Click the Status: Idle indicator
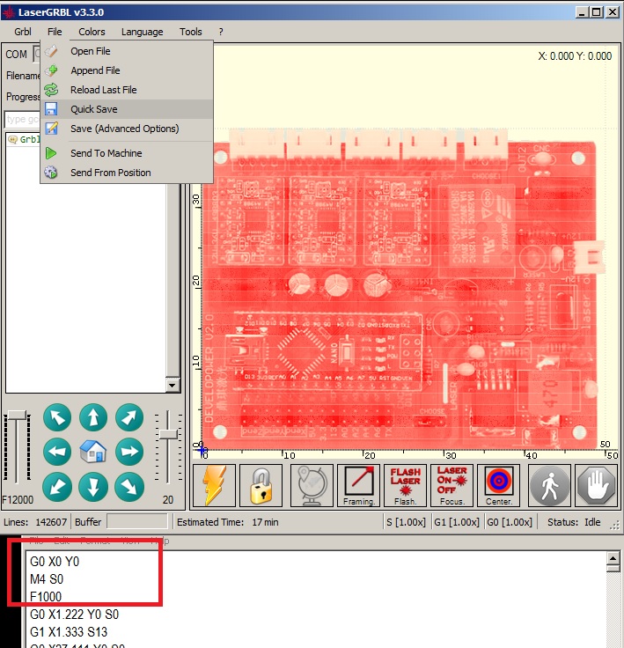The width and height of the screenshot is (624, 648). [574, 522]
